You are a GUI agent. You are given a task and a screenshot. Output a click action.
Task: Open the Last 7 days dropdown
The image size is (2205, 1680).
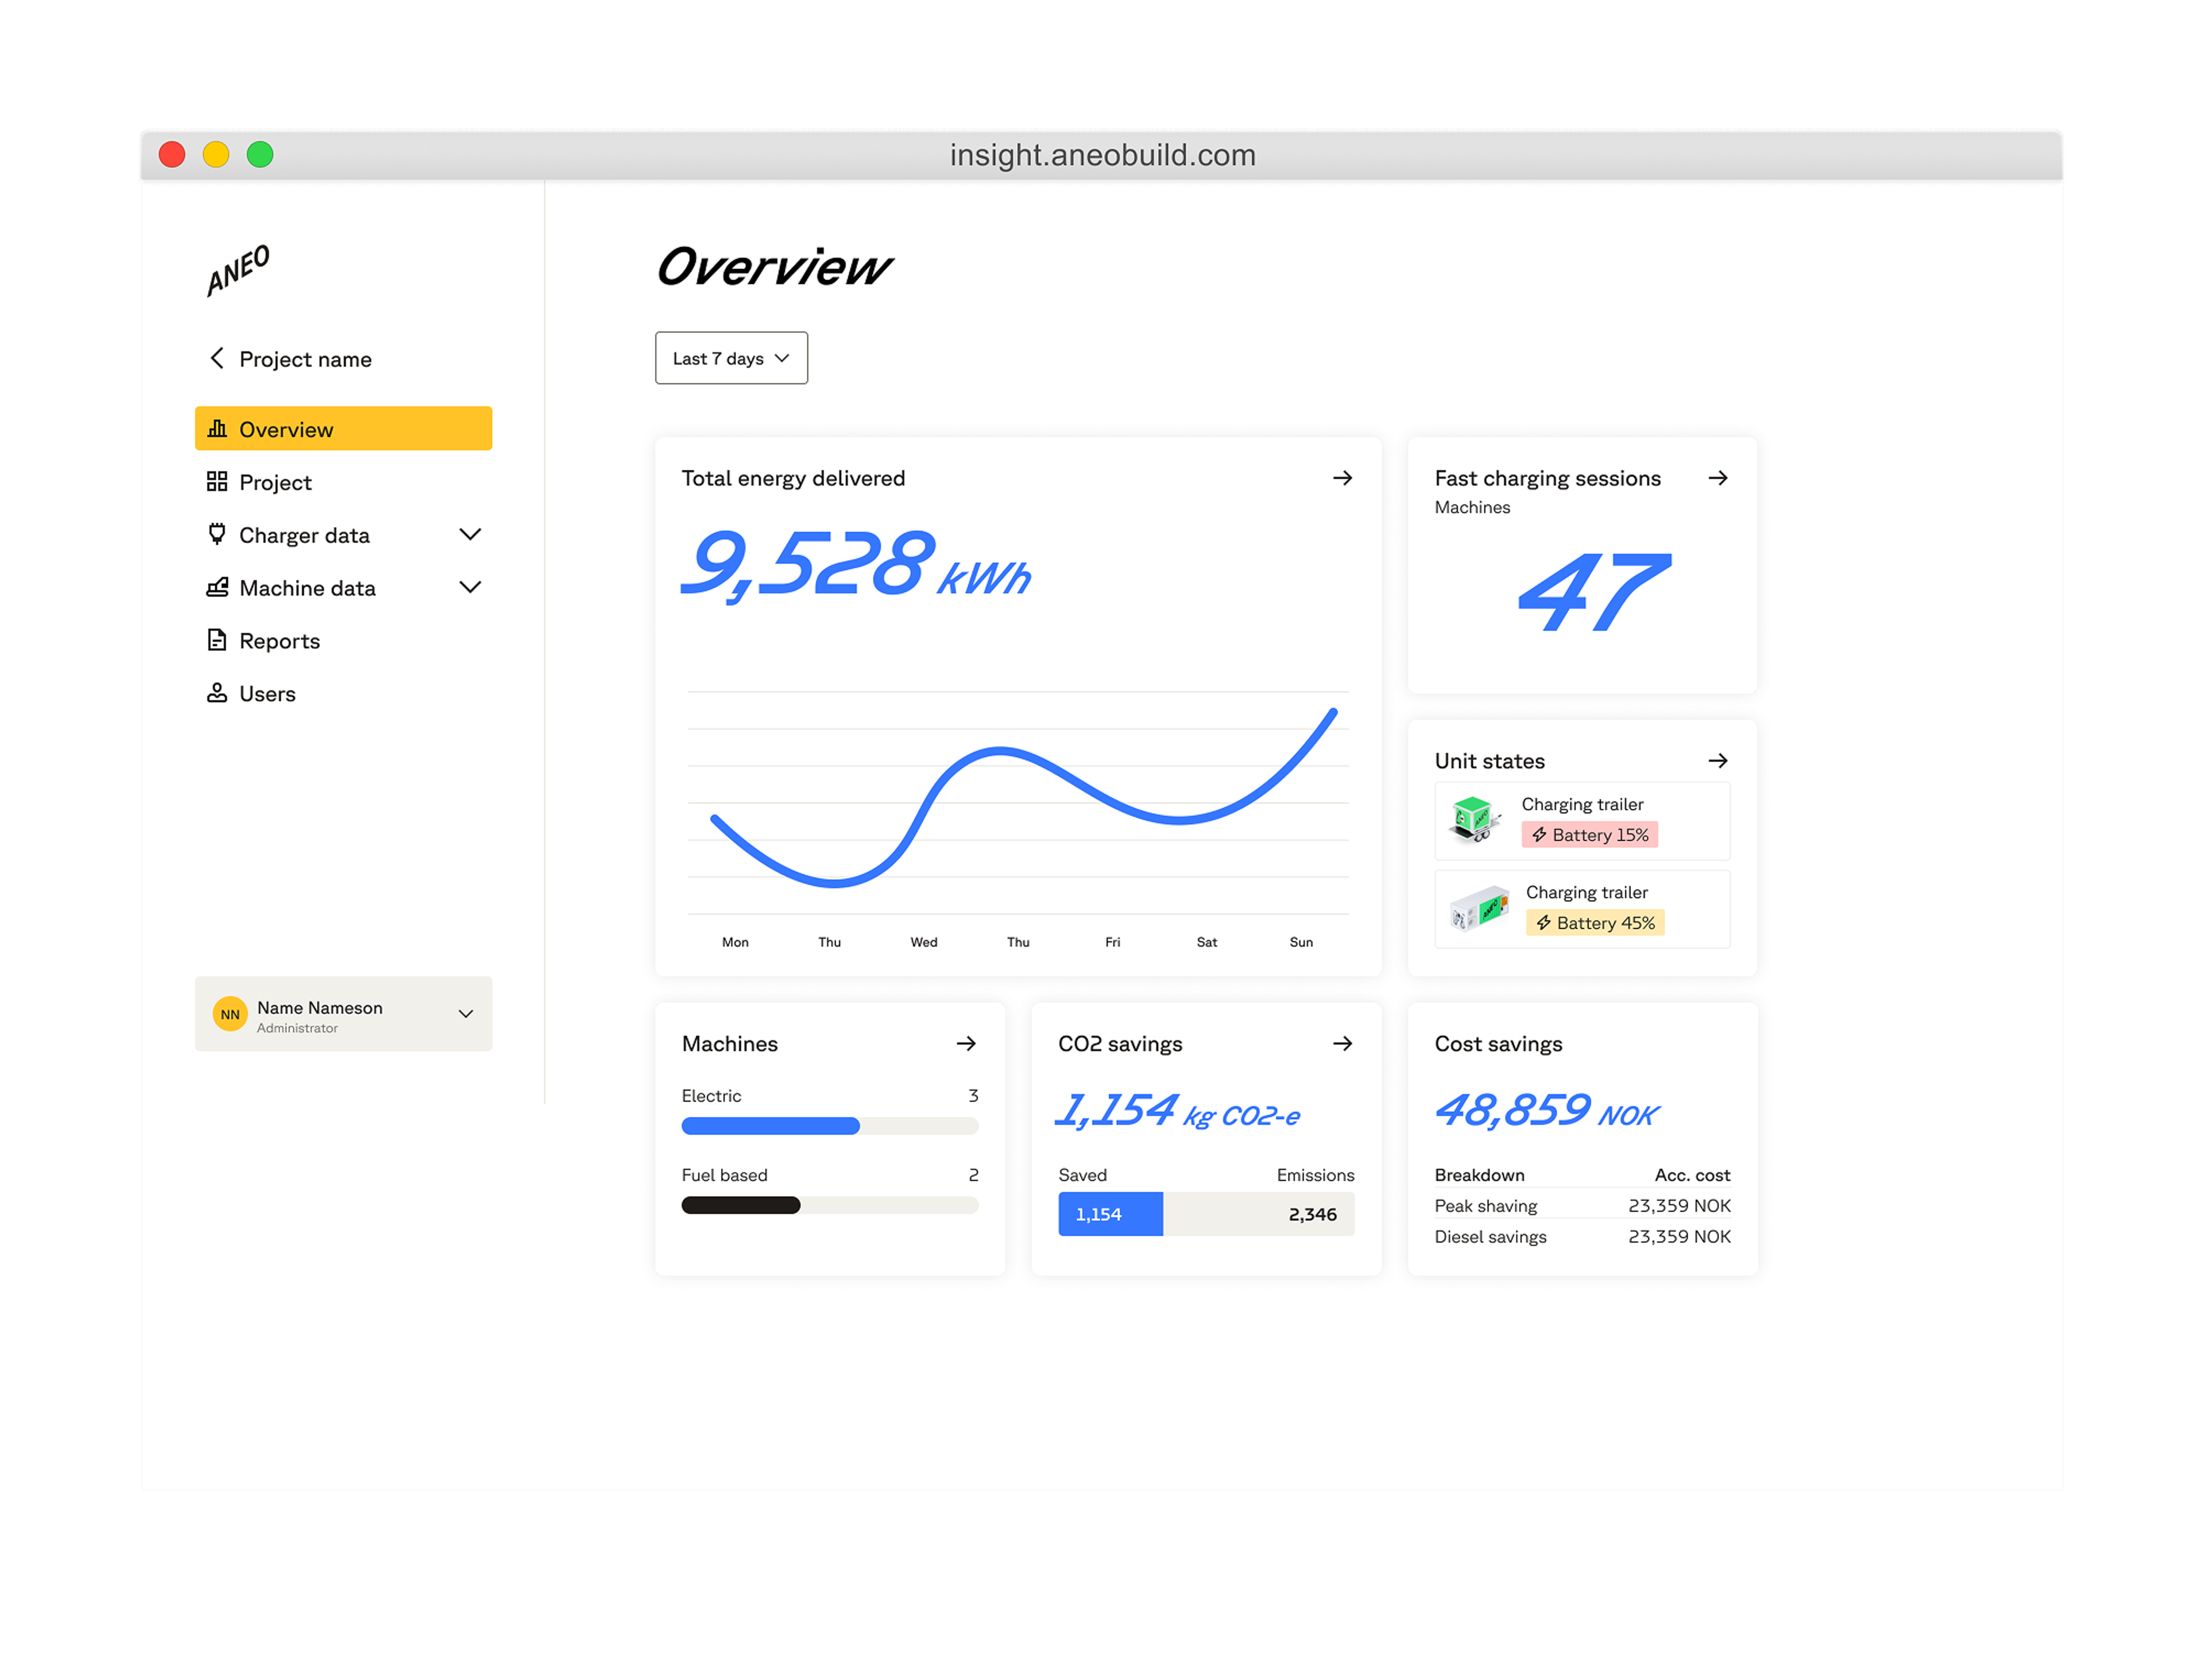coord(730,358)
